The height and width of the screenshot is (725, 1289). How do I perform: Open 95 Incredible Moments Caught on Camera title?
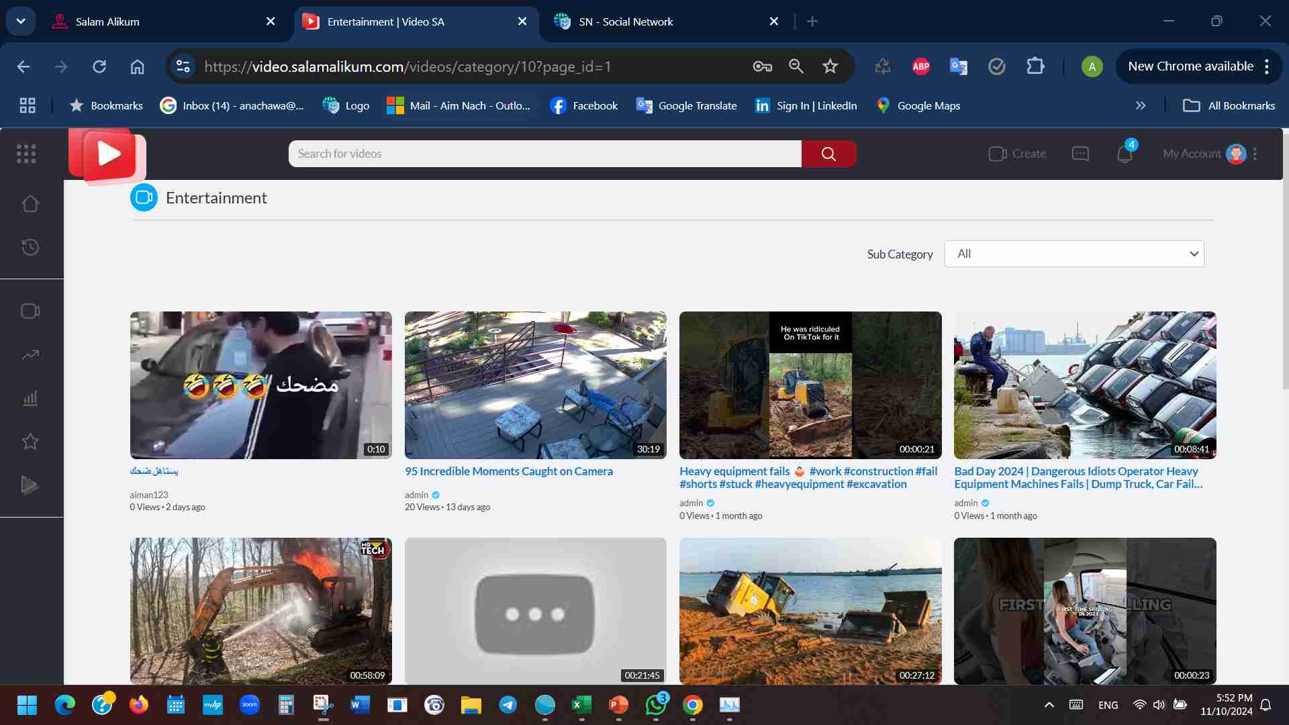(508, 471)
